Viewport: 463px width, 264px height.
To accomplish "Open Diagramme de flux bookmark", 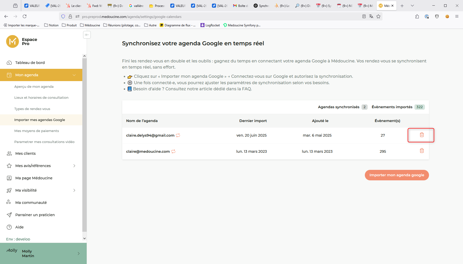I will [x=178, y=25].
